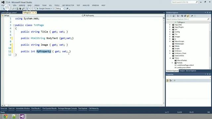Toggle Alphabetical sort in Properties panel
This screenshot has height=119, width=212.
coord(171,81)
